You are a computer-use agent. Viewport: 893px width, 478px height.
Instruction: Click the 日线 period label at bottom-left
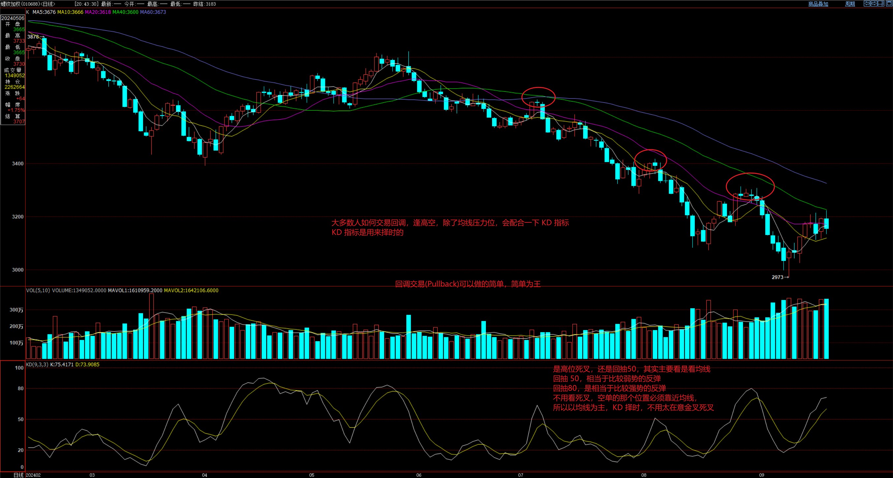click(x=18, y=475)
